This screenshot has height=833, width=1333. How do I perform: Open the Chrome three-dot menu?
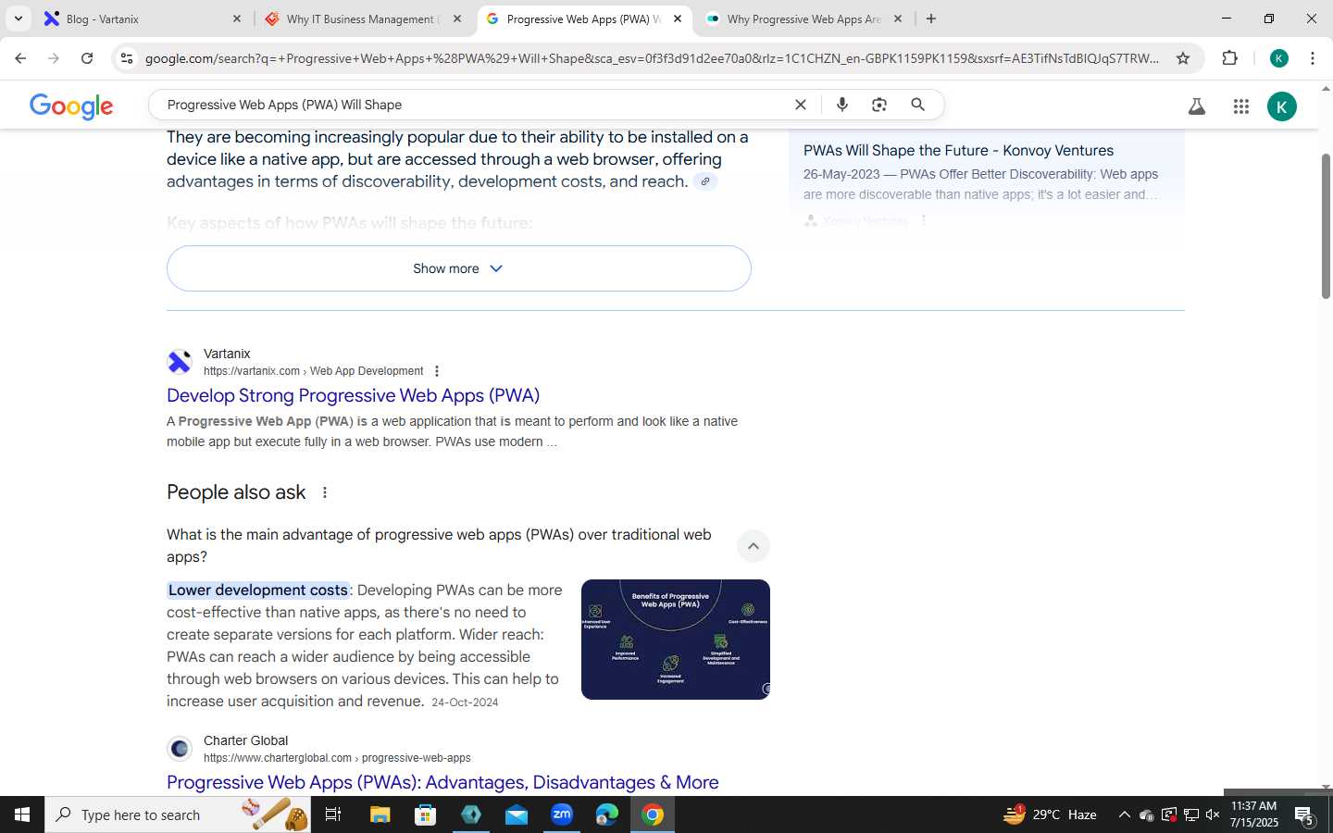tap(1313, 58)
